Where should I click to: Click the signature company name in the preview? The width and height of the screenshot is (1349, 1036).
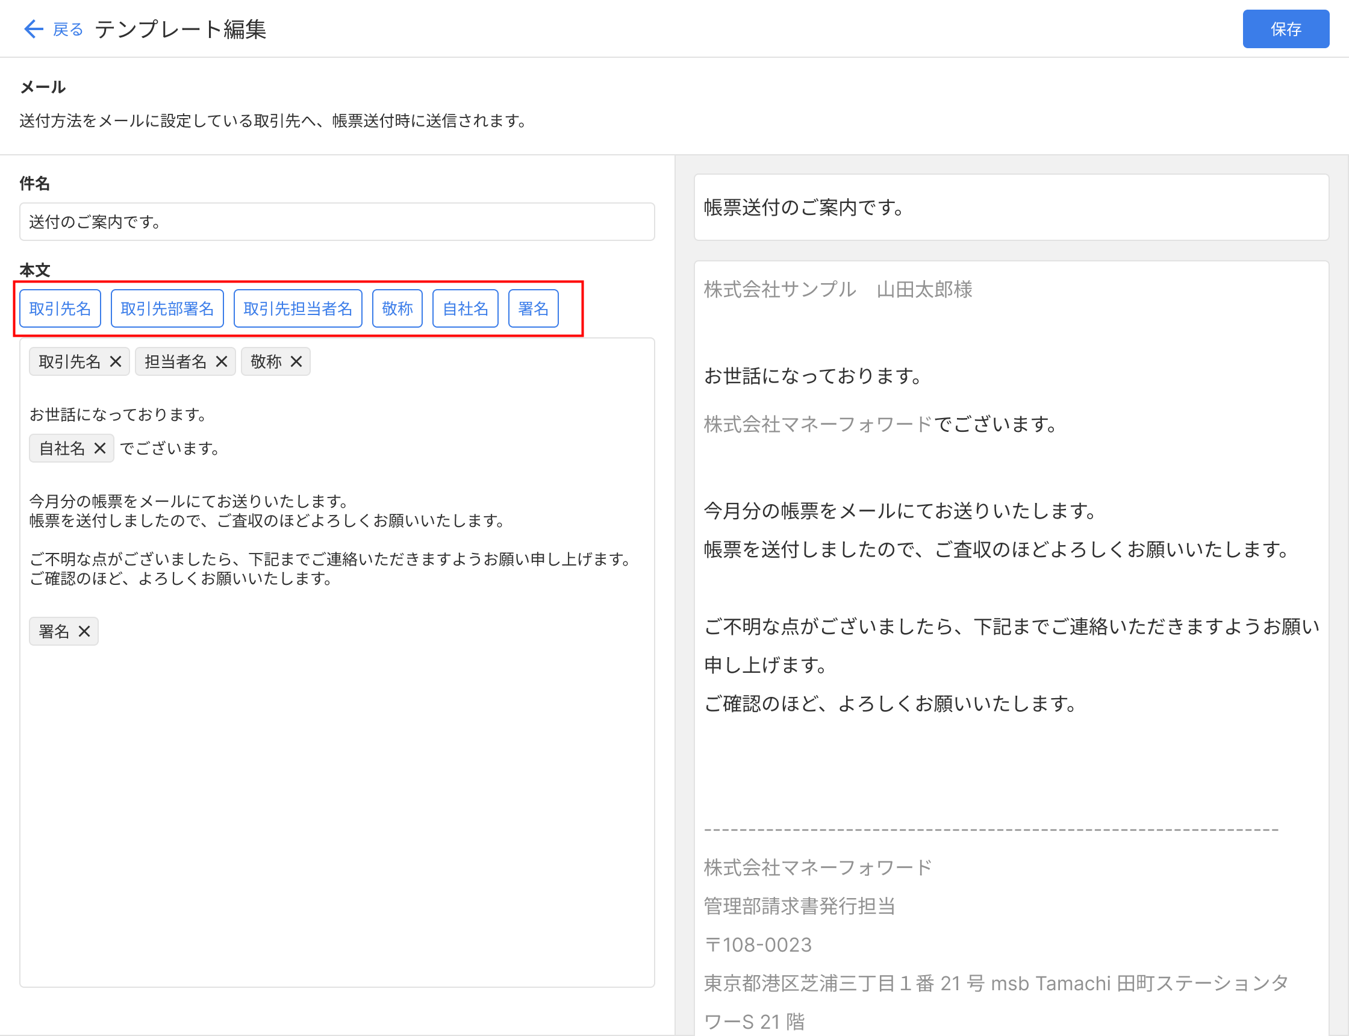pyautogui.click(x=818, y=867)
